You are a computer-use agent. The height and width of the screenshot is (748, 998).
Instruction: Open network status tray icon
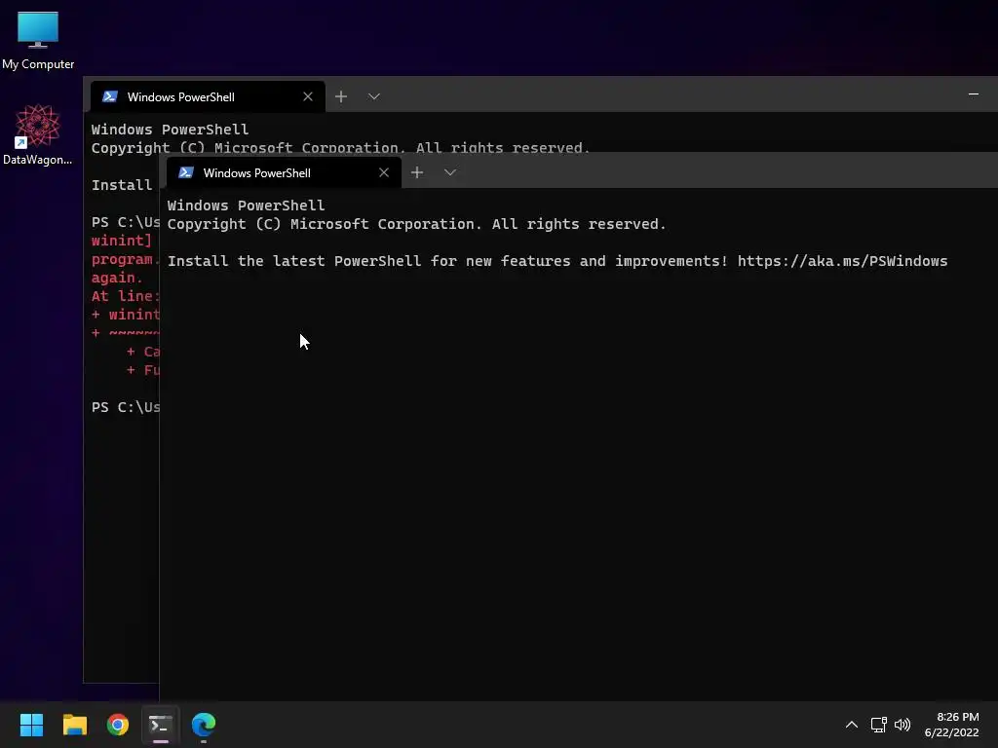coord(879,725)
